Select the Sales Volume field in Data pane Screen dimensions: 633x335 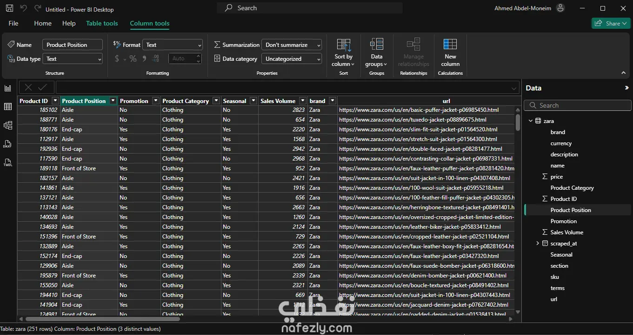click(x=566, y=232)
